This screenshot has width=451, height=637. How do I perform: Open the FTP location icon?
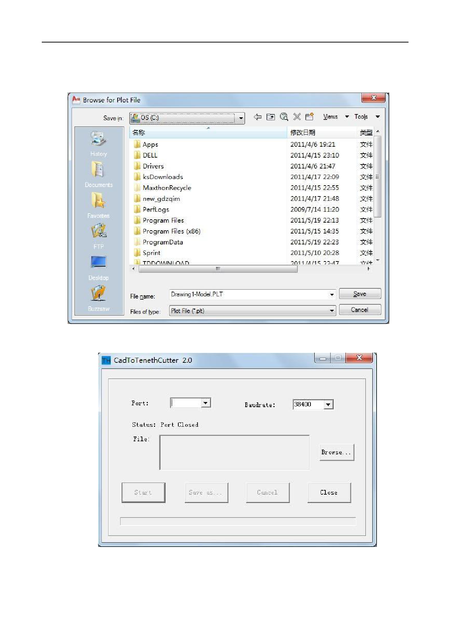[98, 235]
